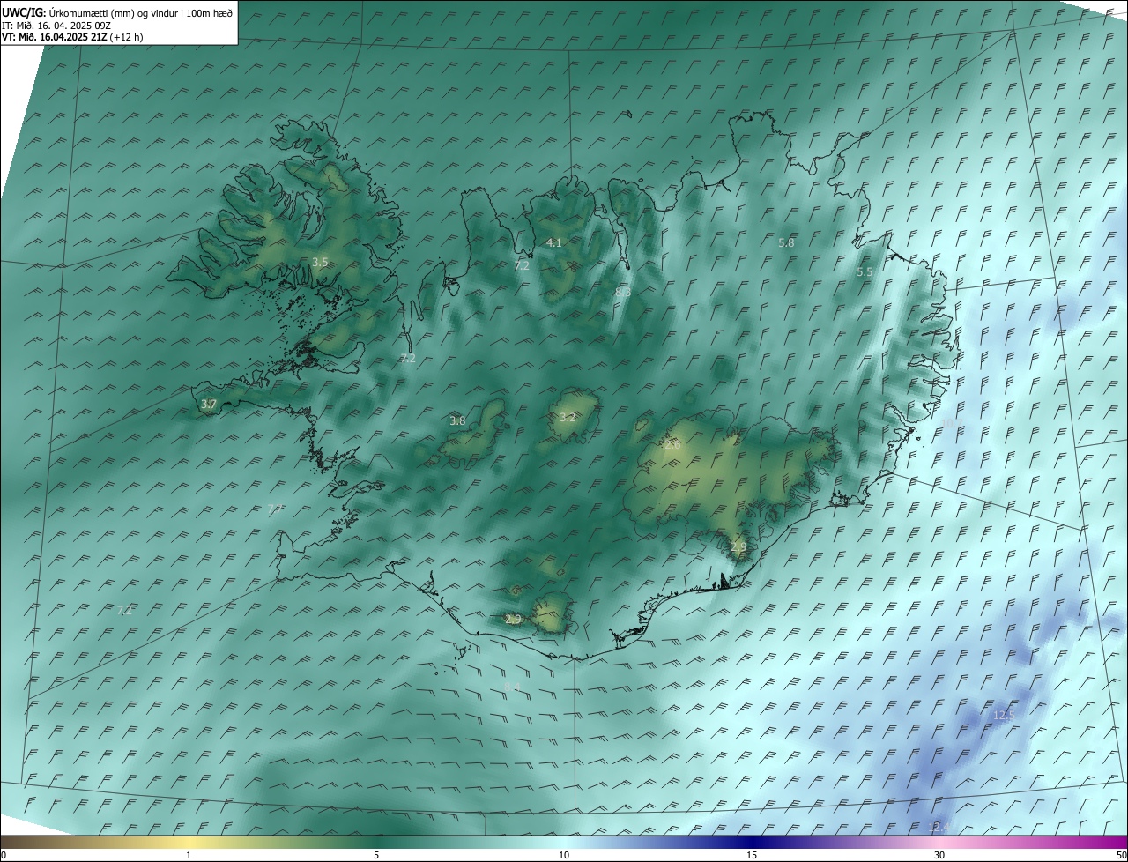Click the colorbar tick labeled 15
Viewport: 1128px width, 862px height.
pos(752,855)
